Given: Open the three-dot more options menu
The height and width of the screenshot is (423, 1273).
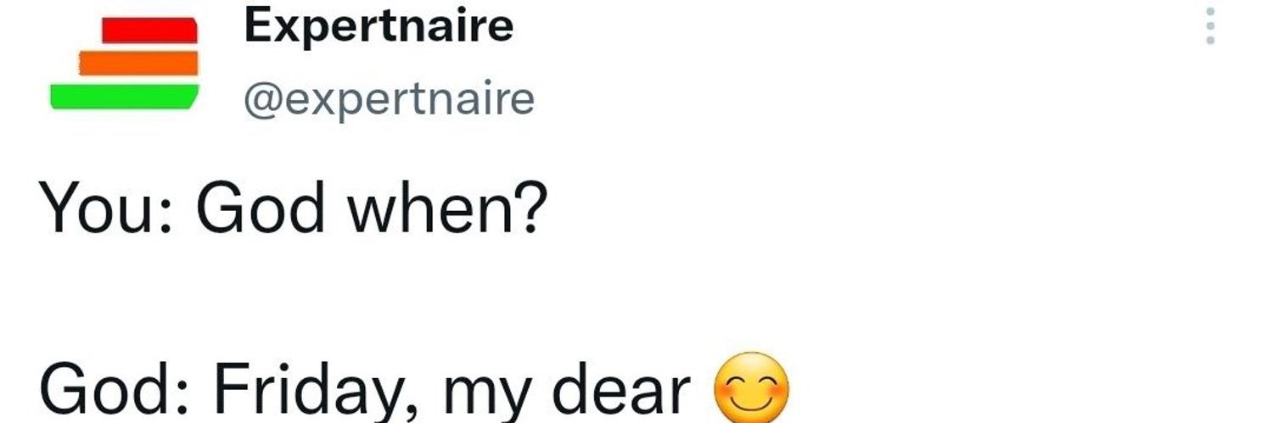Looking at the screenshot, I should pos(1210,26).
